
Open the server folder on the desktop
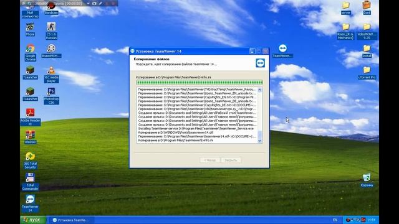tap(345, 8)
